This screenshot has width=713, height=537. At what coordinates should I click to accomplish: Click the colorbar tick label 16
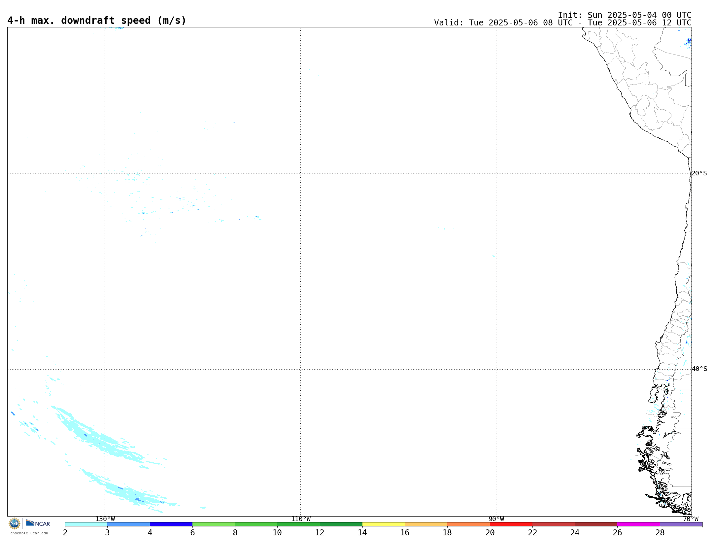click(x=405, y=533)
